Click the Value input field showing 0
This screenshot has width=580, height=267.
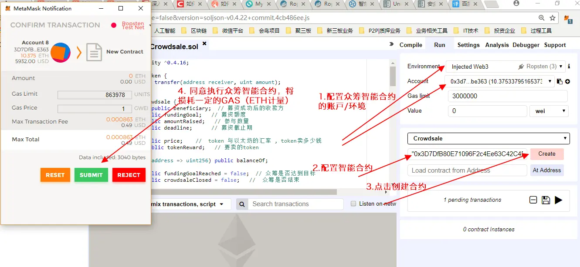click(x=488, y=111)
